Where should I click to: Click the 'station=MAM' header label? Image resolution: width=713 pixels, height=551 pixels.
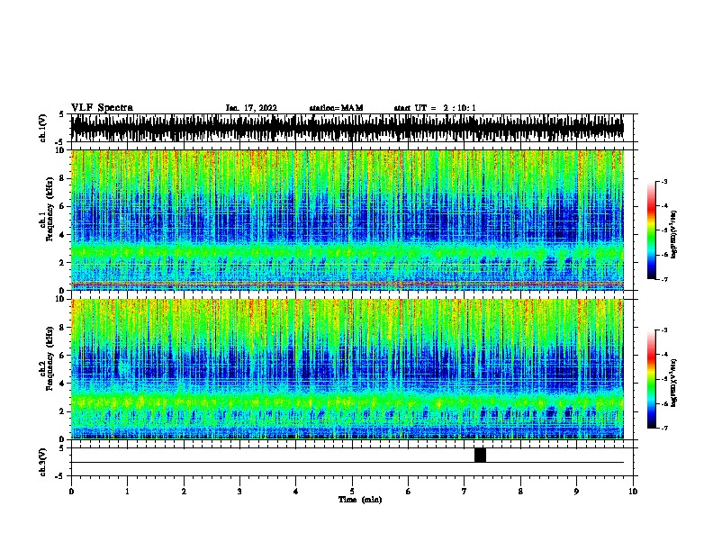click(336, 108)
